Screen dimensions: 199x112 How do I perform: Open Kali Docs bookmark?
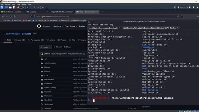click(27, 21)
